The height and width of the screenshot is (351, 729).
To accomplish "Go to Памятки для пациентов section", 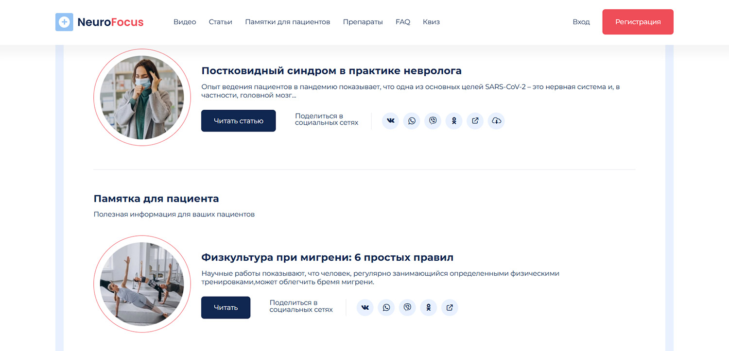I will [x=287, y=22].
